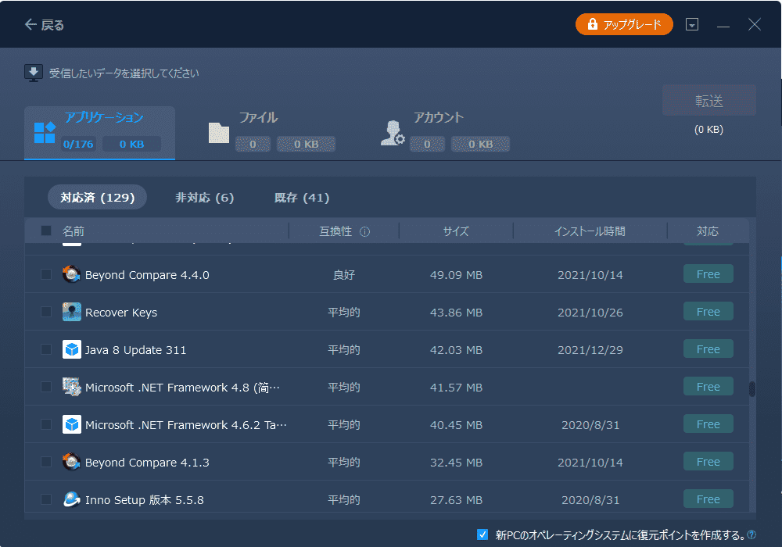Click the Beyond Compare 4.4.0 app icon

72,274
